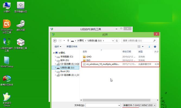Sort by 修改日期 column header
The image size is (181, 108).
(127, 52)
